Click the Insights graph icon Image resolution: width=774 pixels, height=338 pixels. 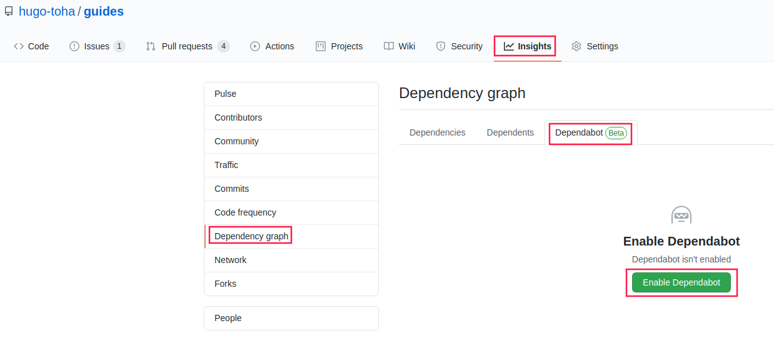point(509,46)
